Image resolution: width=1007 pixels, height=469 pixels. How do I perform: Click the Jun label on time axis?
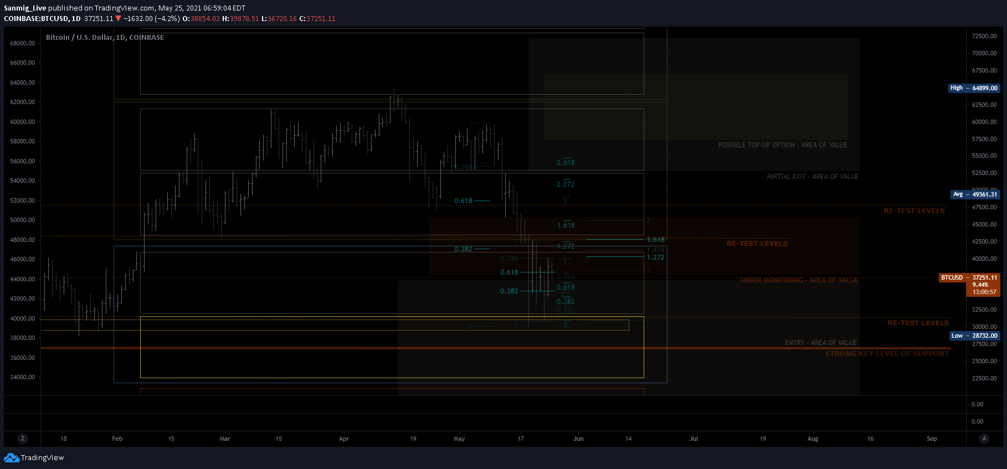pyautogui.click(x=578, y=439)
